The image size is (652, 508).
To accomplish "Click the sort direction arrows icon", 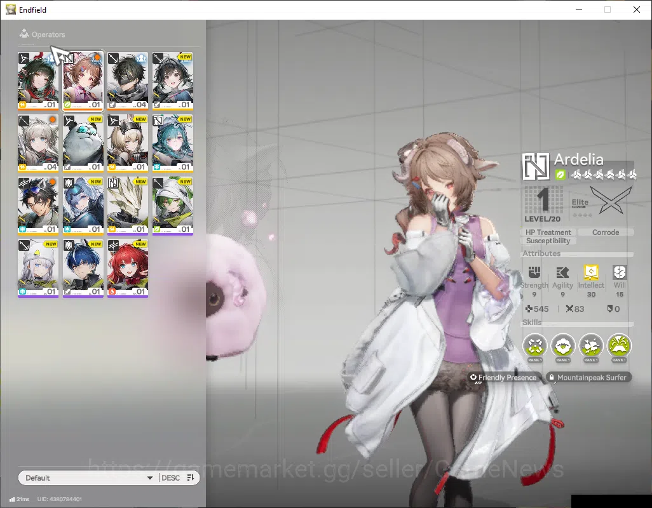I will pyautogui.click(x=191, y=478).
